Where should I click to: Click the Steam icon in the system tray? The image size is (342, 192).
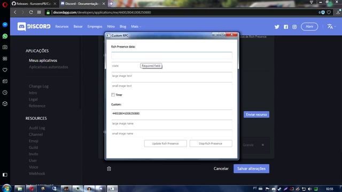(279, 189)
